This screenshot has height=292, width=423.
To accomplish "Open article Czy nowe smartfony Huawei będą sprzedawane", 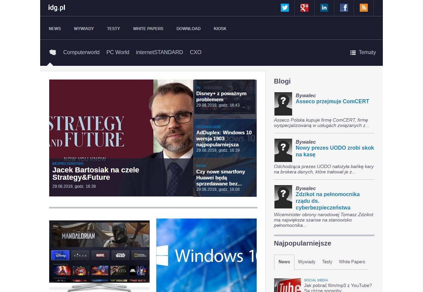I will [221, 178].
